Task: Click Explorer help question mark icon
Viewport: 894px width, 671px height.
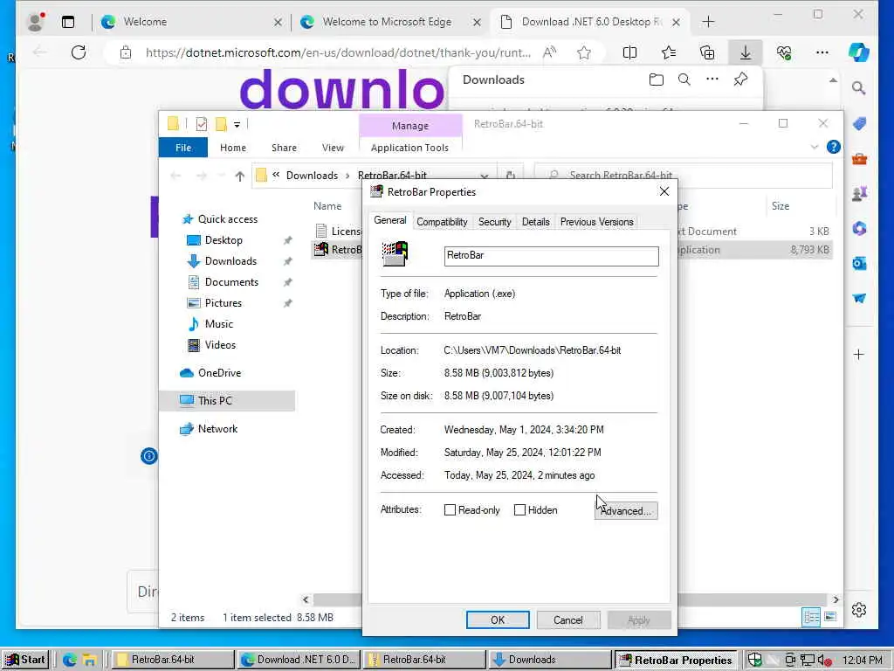Action: tap(833, 147)
